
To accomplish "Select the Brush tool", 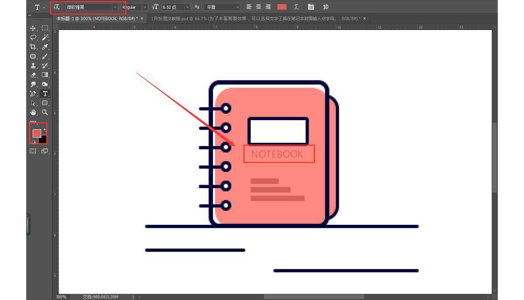I will (x=45, y=56).
